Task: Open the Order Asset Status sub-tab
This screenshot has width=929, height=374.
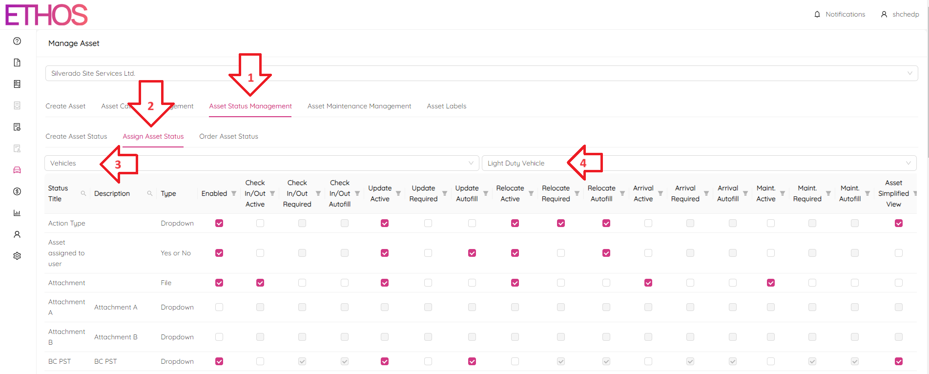Action: pos(228,136)
